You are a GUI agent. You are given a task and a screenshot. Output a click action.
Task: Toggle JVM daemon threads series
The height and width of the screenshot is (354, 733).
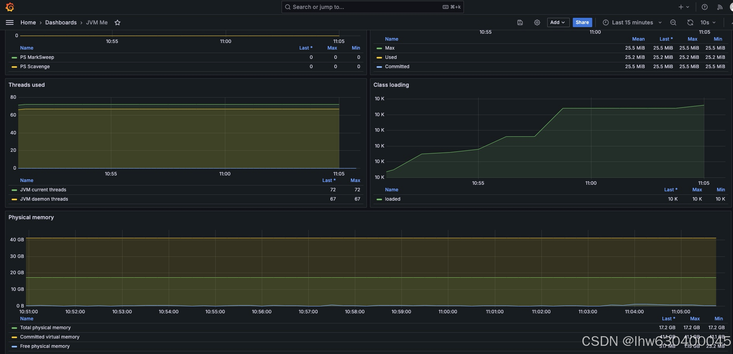(44, 199)
